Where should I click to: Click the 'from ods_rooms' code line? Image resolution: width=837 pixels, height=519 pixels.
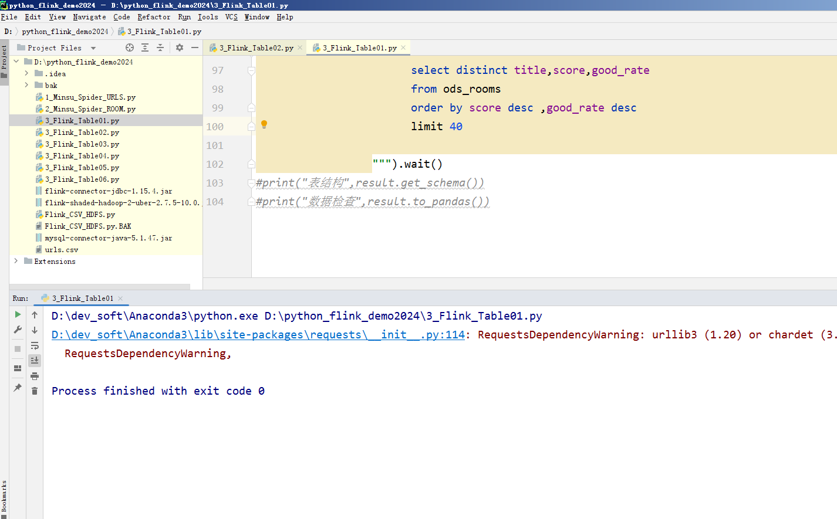pos(455,89)
